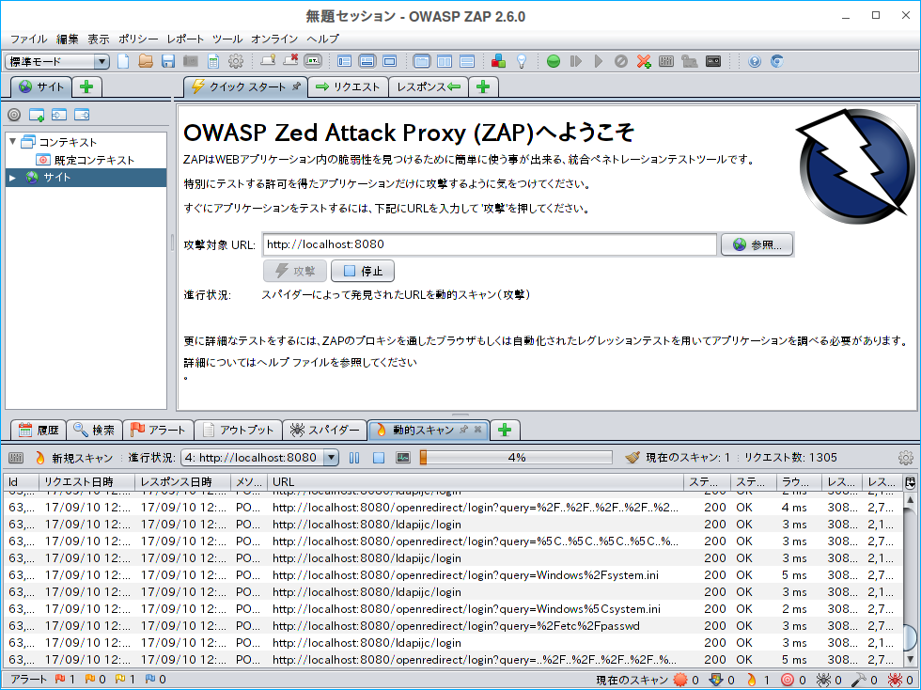Click the 参照 browse button
Image resolution: width=921 pixels, height=690 pixels.
coord(757,244)
